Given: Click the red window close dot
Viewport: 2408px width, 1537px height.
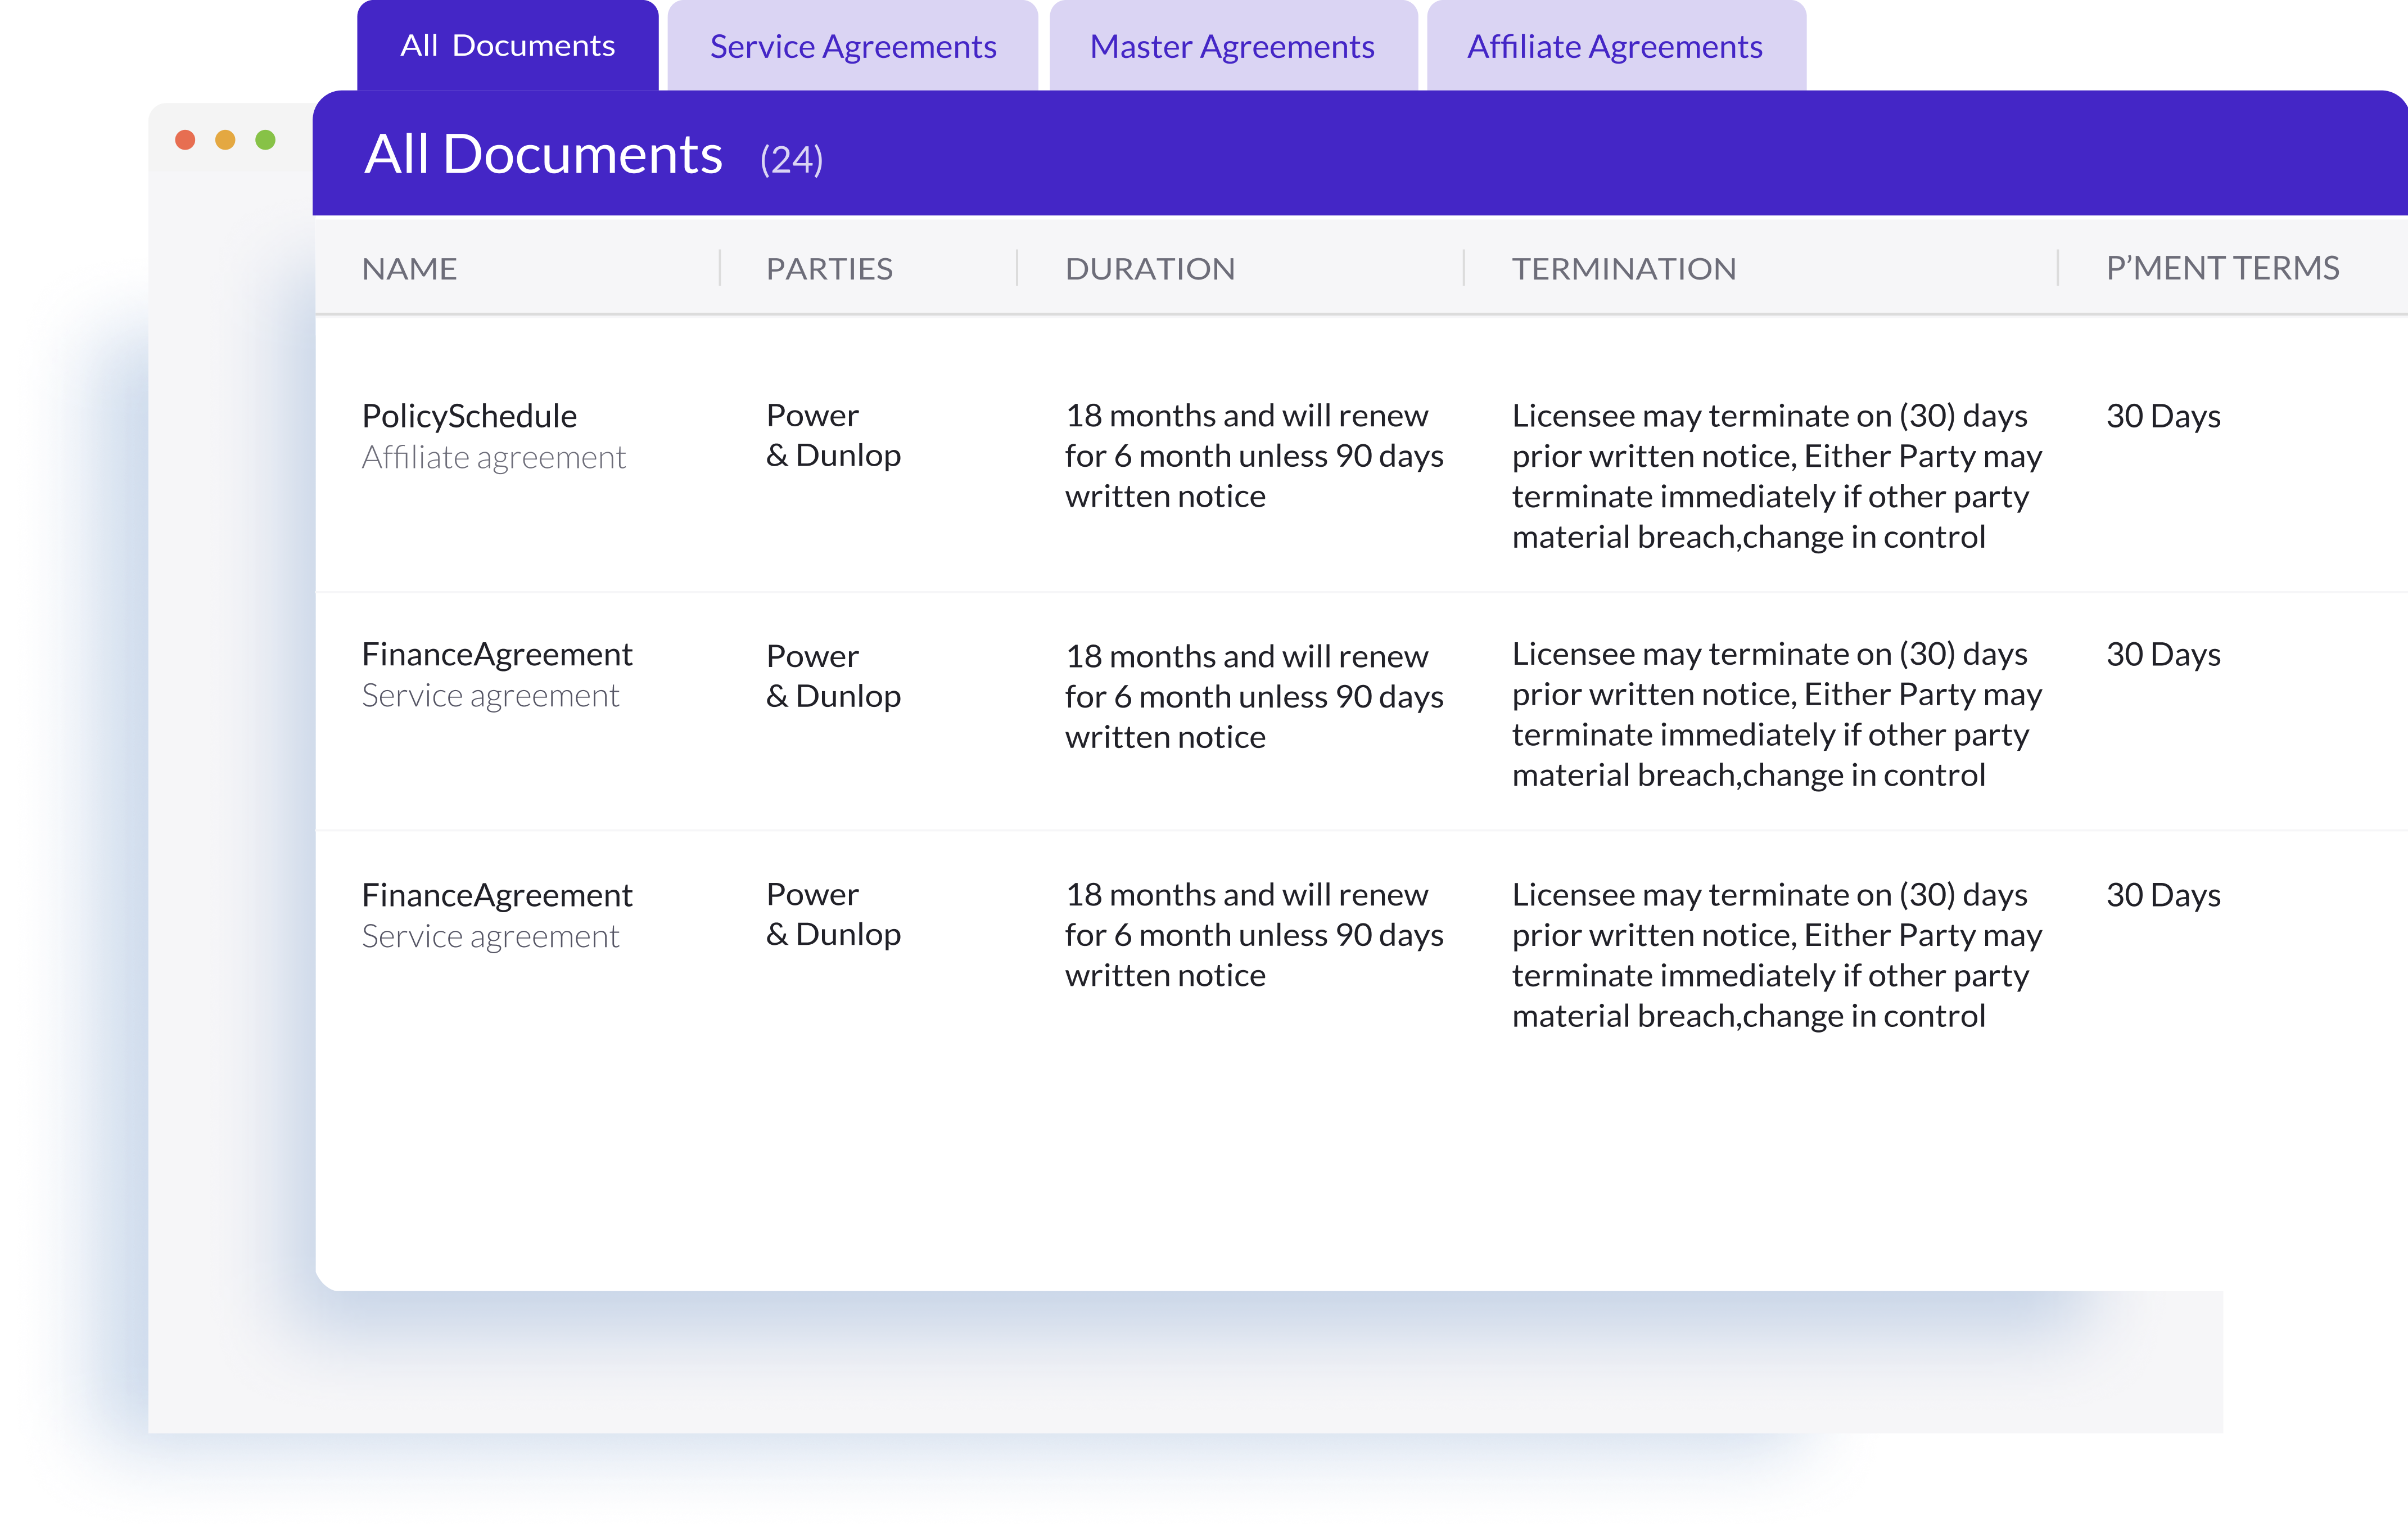Looking at the screenshot, I should [185, 140].
